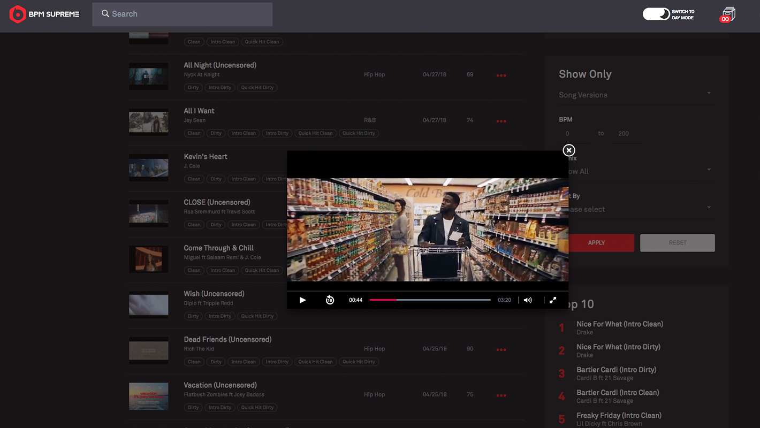The image size is (760, 428).
Task: Expand video to fullscreen
Action: 553,300
